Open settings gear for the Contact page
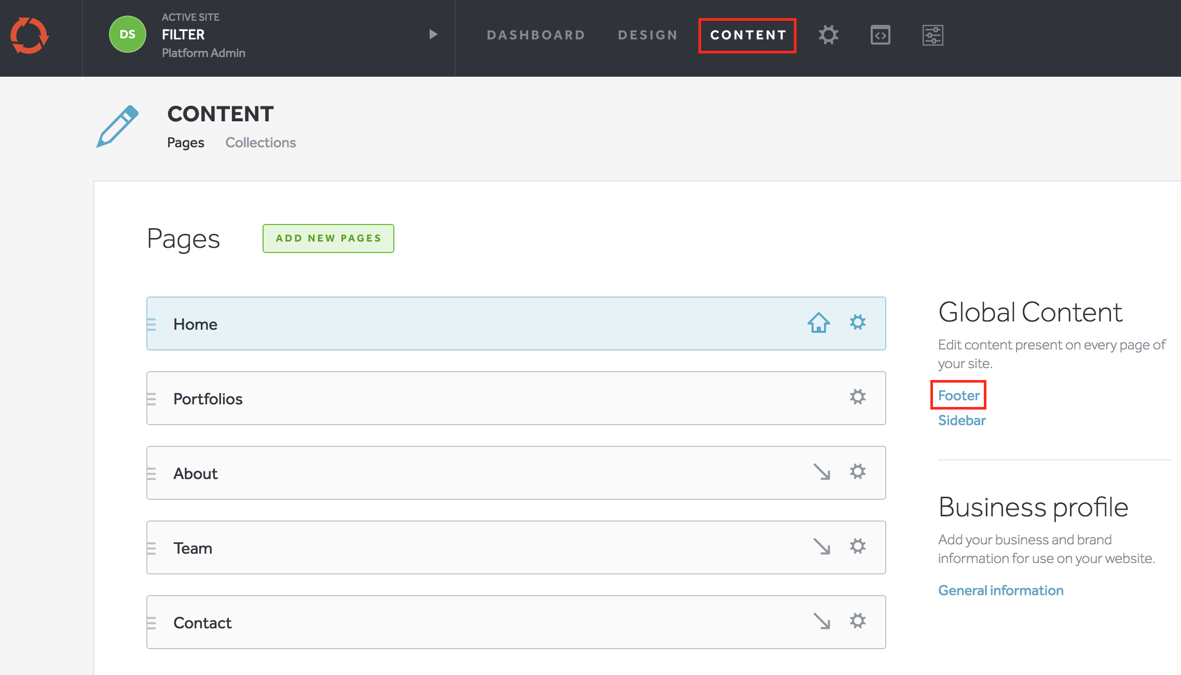Viewport: 1181px width, 675px height. coord(857,621)
